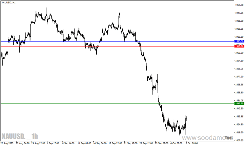Click the 29 Aug 22:00 time label
245x146 pixels.
coord(38,143)
